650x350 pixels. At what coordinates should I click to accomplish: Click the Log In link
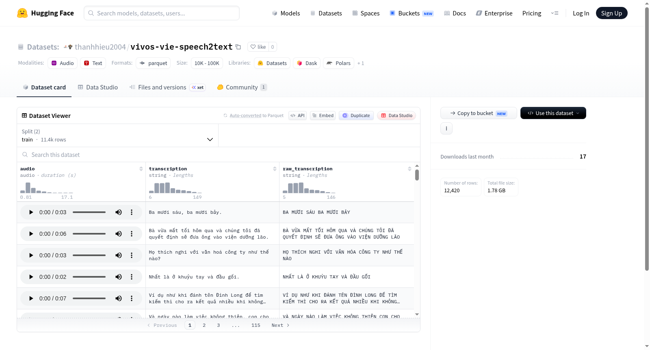(x=581, y=13)
